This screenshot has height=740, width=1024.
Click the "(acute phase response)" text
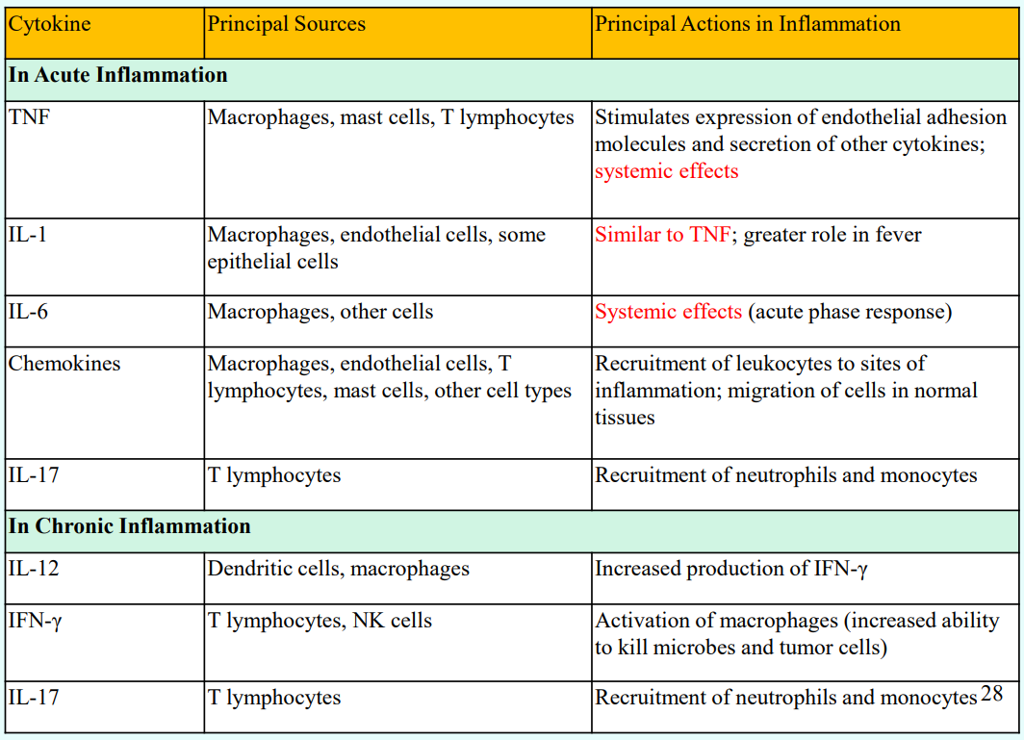click(850, 313)
